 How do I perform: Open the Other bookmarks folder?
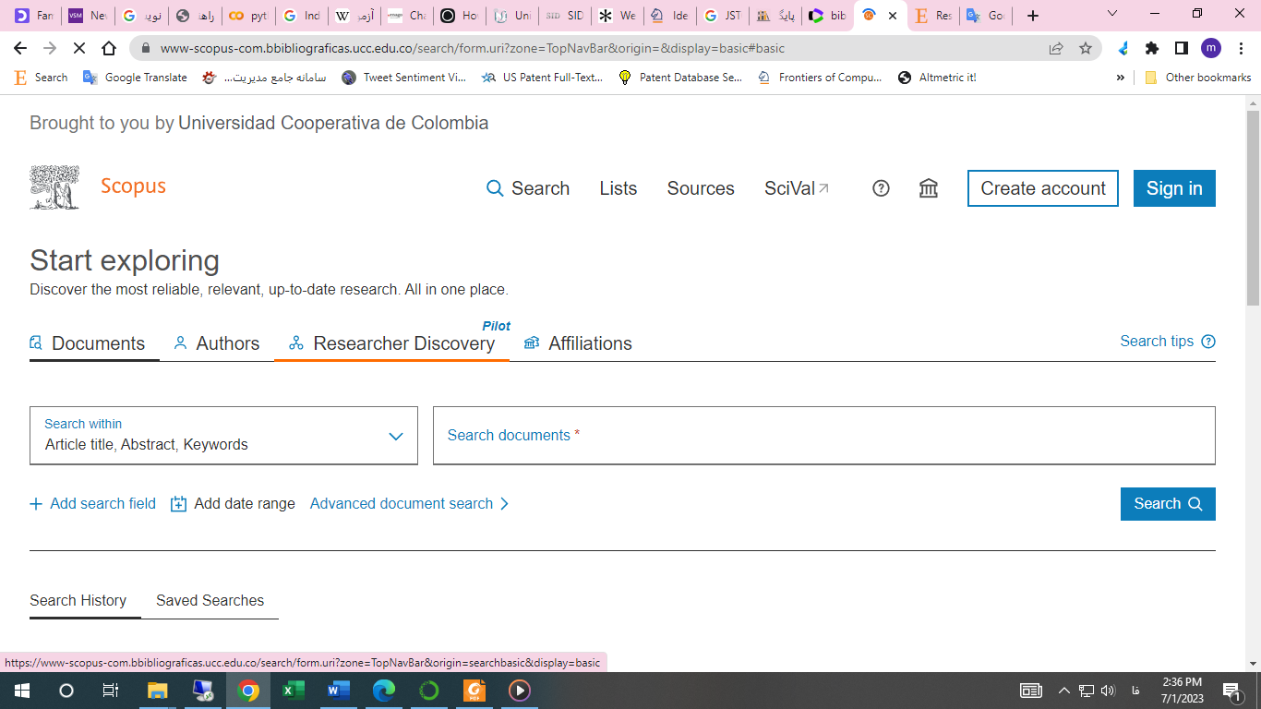(1197, 78)
